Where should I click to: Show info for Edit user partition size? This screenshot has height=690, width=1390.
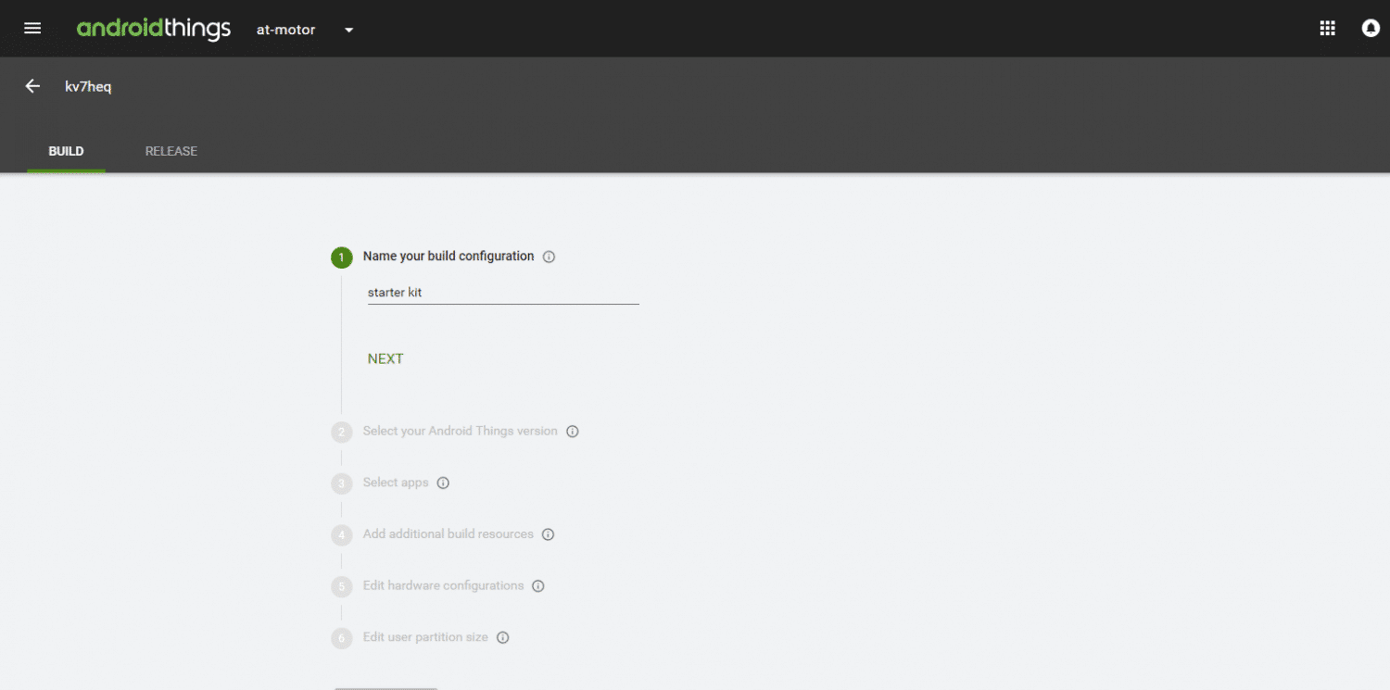(x=502, y=638)
